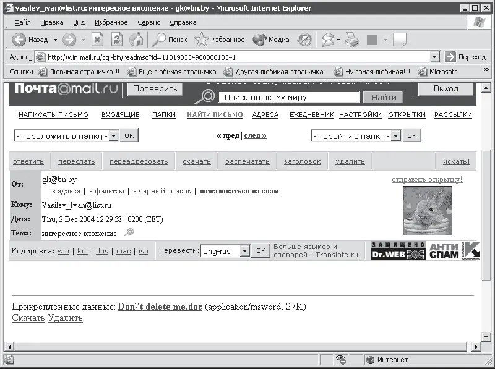Click page icon next to address URL

40,57
